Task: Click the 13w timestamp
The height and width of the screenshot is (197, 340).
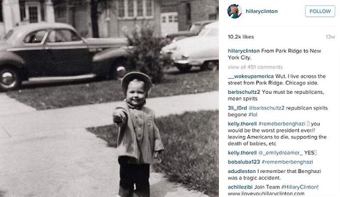Action: 330,37
